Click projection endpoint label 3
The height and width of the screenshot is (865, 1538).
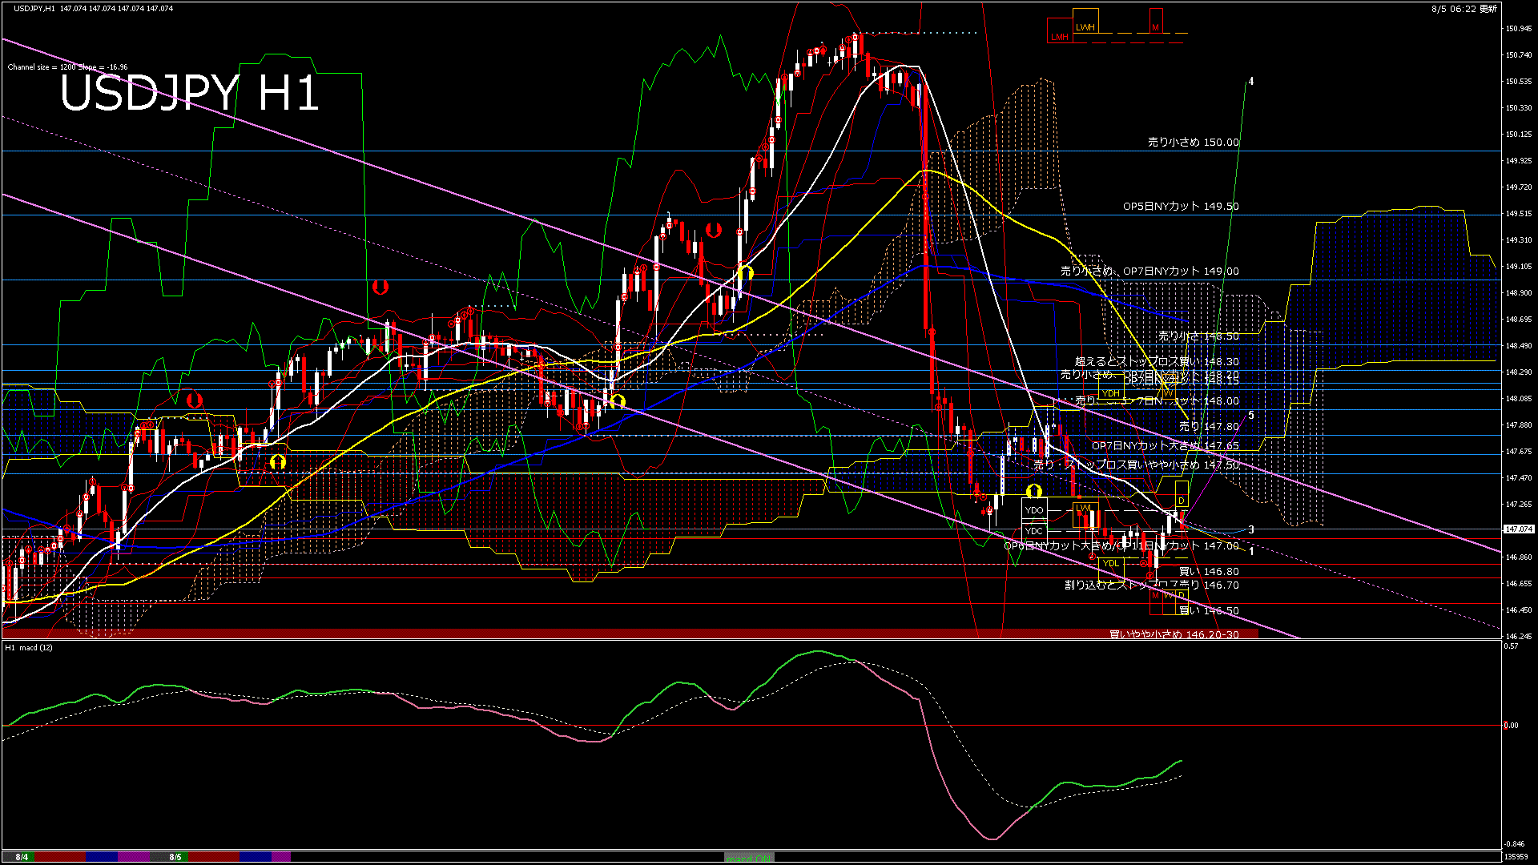tap(1251, 530)
